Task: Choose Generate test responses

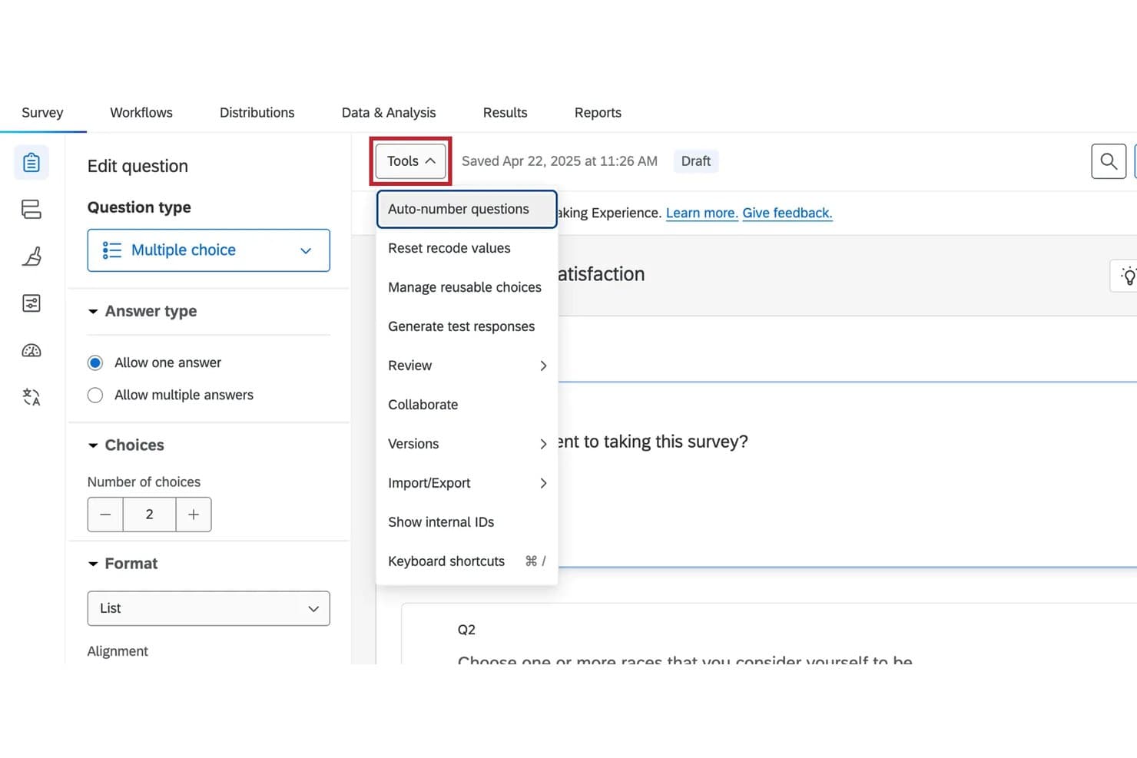Action: (467, 326)
